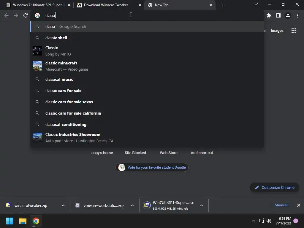Open the vmware-workstati....exe download
The height and width of the screenshot is (228, 304).
point(104,205)
